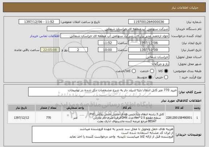Choose the متوسط purchase type radio

pos(150,77)
